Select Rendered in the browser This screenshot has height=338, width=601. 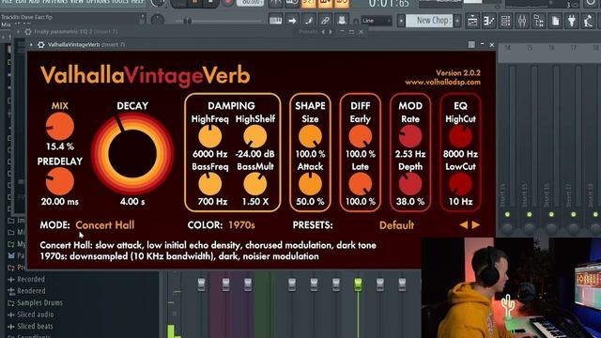click(31, 291)
